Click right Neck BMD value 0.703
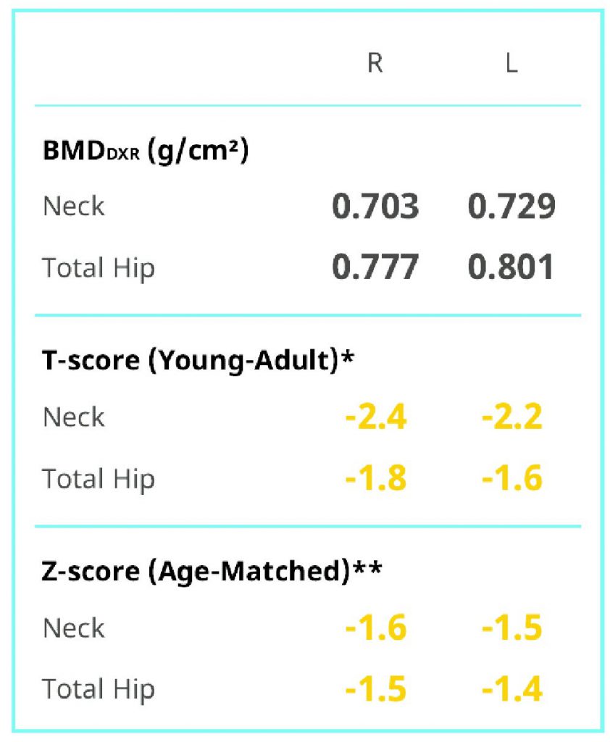This screenshot has width=610, height=742. click(375, 207)
